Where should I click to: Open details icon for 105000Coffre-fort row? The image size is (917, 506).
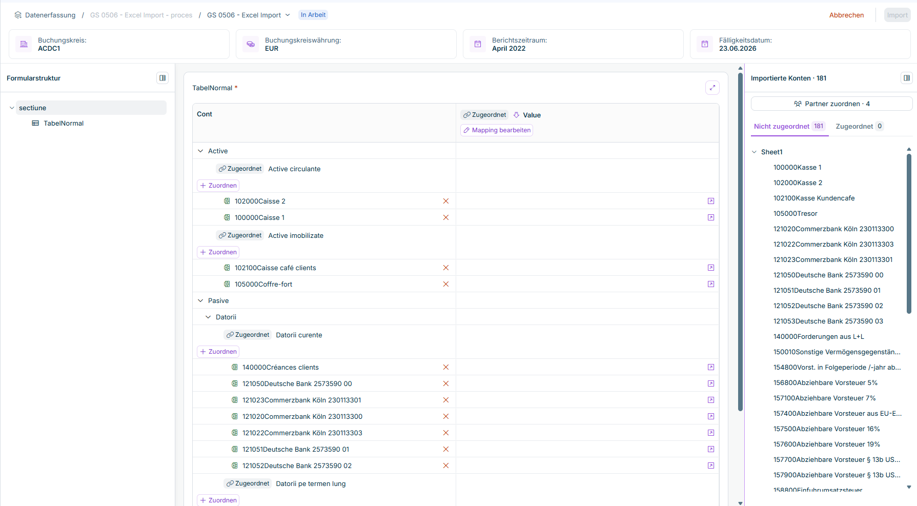pos(711,284)
